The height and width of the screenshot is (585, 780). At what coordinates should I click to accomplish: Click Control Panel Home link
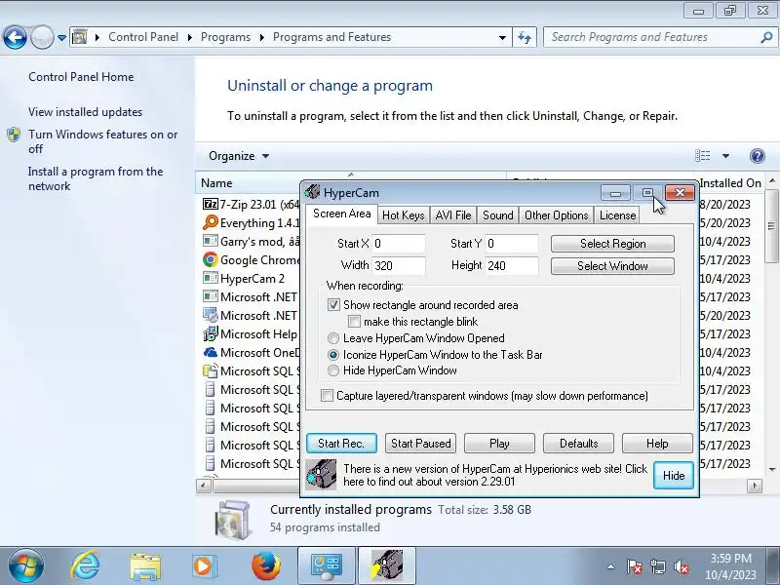click(81, 77)
